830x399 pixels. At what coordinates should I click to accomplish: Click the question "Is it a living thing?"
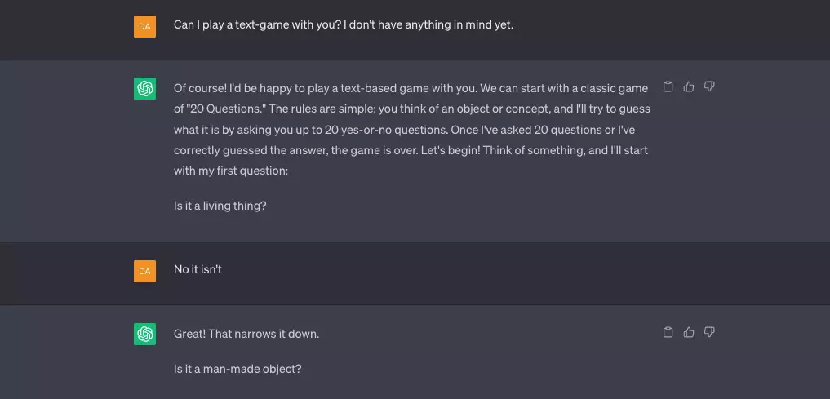coord(220,206)
